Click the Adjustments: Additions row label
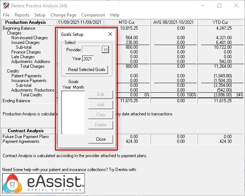 point(31,62)
